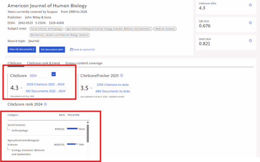The height and width of the screenshot is (162, 260).
Task: Click Medicine: Anatomy subject tag
Action: [165, 29]
